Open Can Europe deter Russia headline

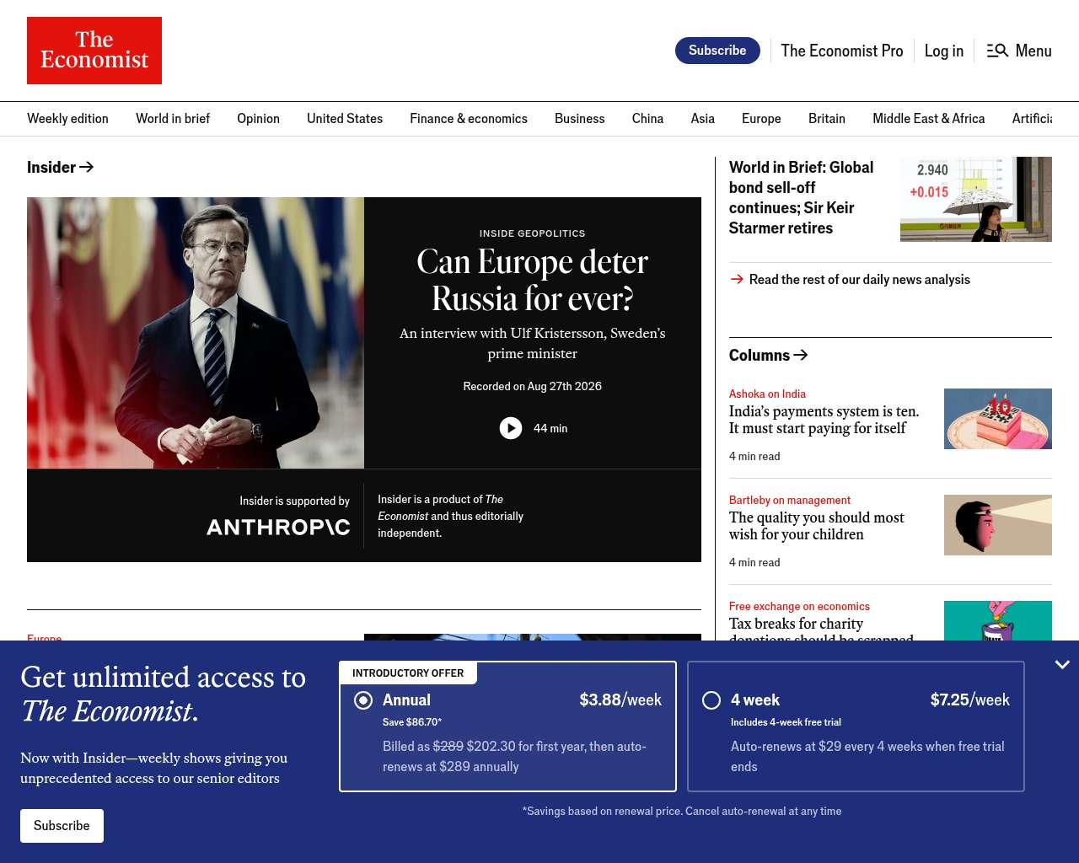[533, 280]
